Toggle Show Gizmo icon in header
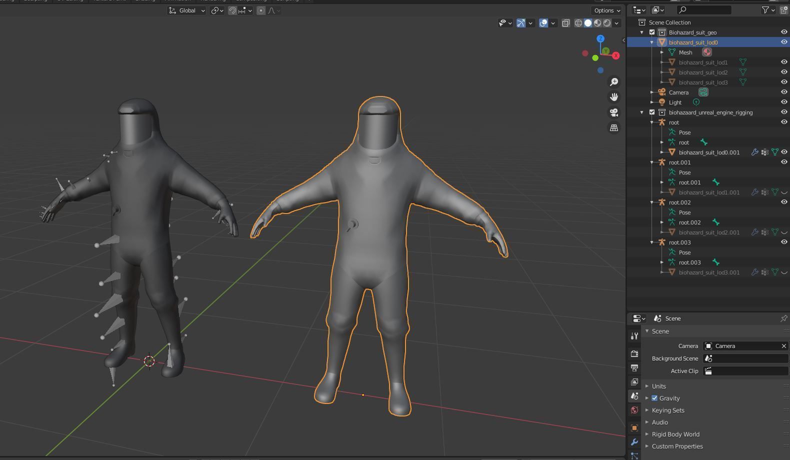The image size is (790, 460). pyautogui.click(x=521, y=23)
